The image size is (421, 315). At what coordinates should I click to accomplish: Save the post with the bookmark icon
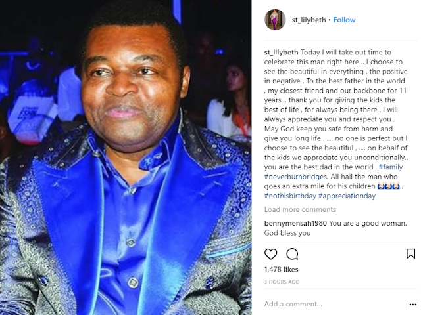click(x=410, y=254)
